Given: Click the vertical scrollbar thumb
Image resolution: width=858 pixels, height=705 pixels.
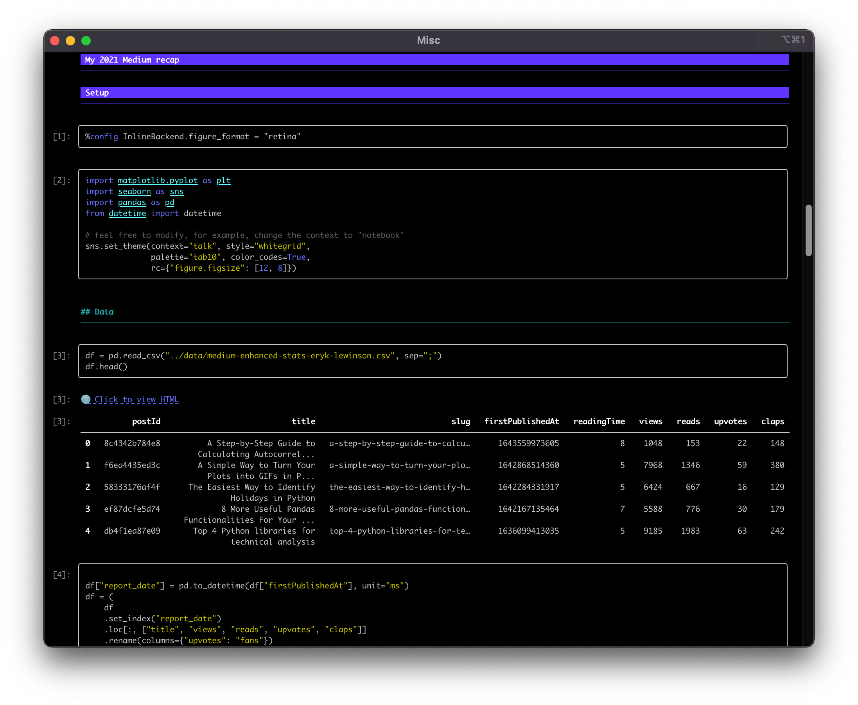Looking at the screenshot, I should pos(808,230).
